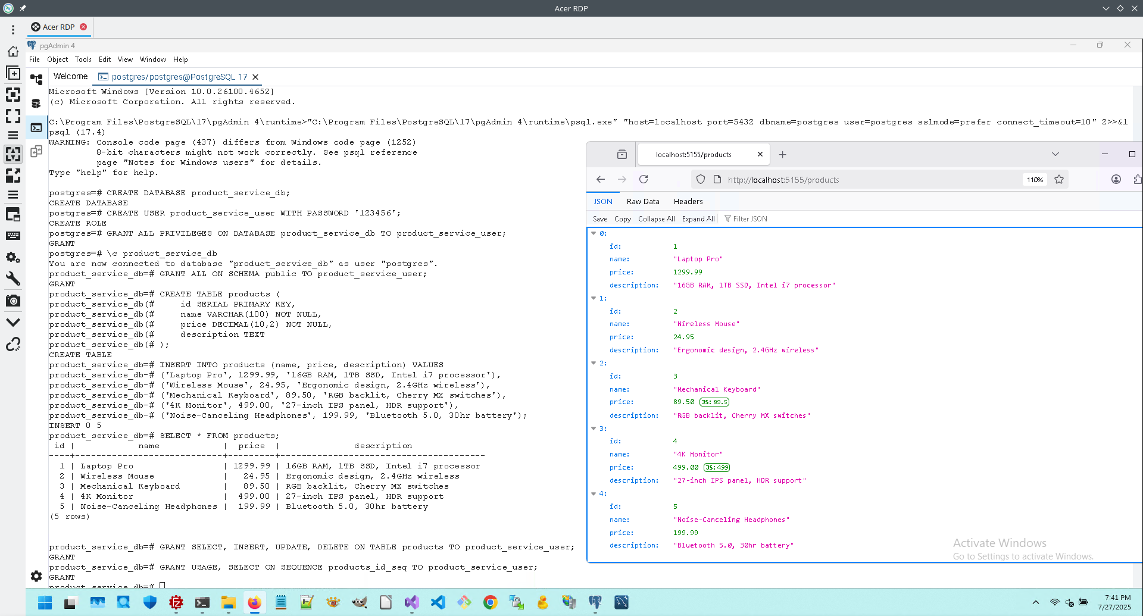This screenshot has height=616, width=1143.
Task: Switch to the Welcome tab in pgAdmin
Action: point(70,76)
